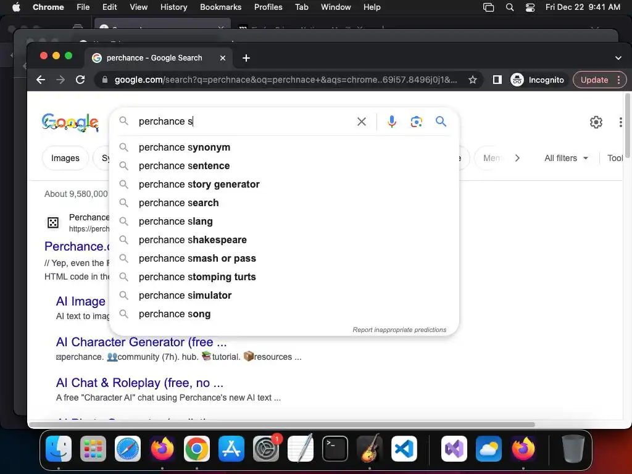
Task: Open Google quick settings gear icon
Action: click(596, 122)
